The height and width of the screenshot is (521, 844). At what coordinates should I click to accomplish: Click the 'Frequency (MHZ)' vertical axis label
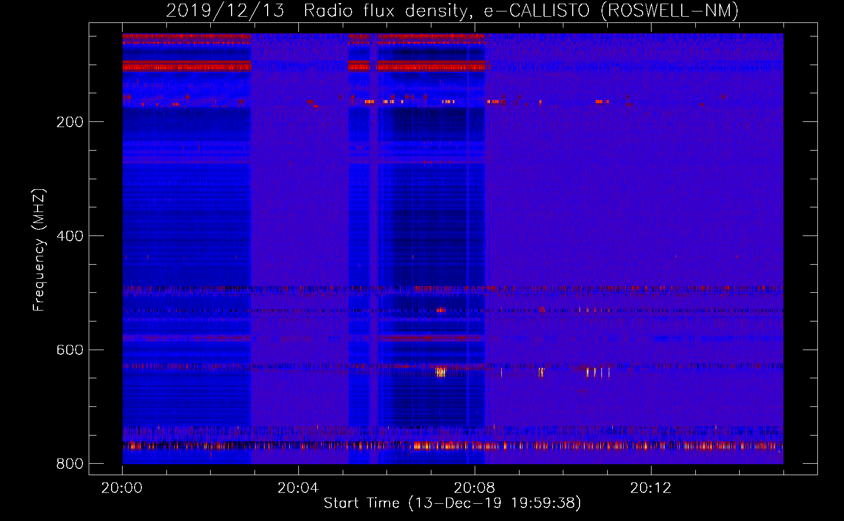pos(39,250)
